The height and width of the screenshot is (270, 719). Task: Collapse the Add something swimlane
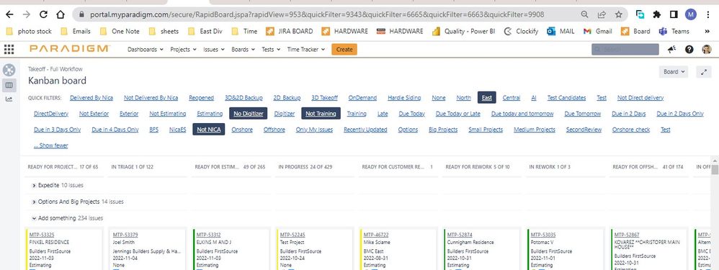click(35, 218)
